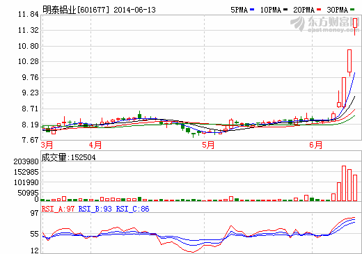Click the last volume bar on the right
362x254 pixels.
coord(355,188)
